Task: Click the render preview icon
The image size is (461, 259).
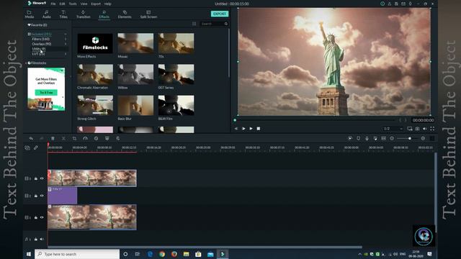Action: pyautogui.click(x=350, y=138)
